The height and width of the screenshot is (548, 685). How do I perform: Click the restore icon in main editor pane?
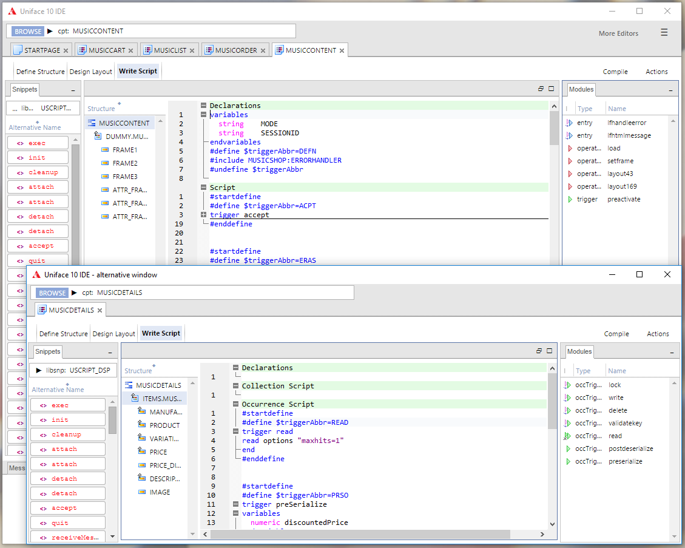click(x=540, y=89)
